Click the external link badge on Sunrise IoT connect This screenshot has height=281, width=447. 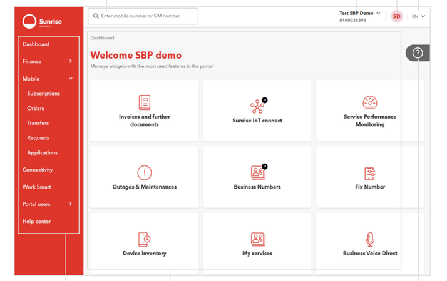pyautogui.click(x=265, y=100)
